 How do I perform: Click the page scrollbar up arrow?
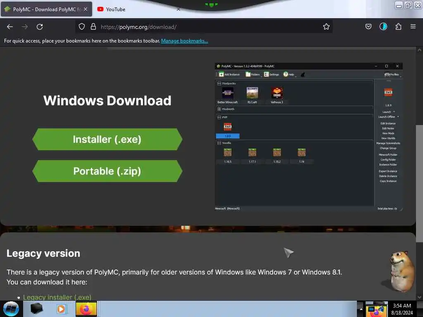pyautogui.click(x=419, y=50)
